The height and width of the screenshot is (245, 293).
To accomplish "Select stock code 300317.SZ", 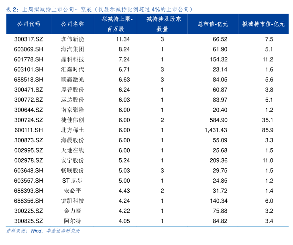I will 28,39.
